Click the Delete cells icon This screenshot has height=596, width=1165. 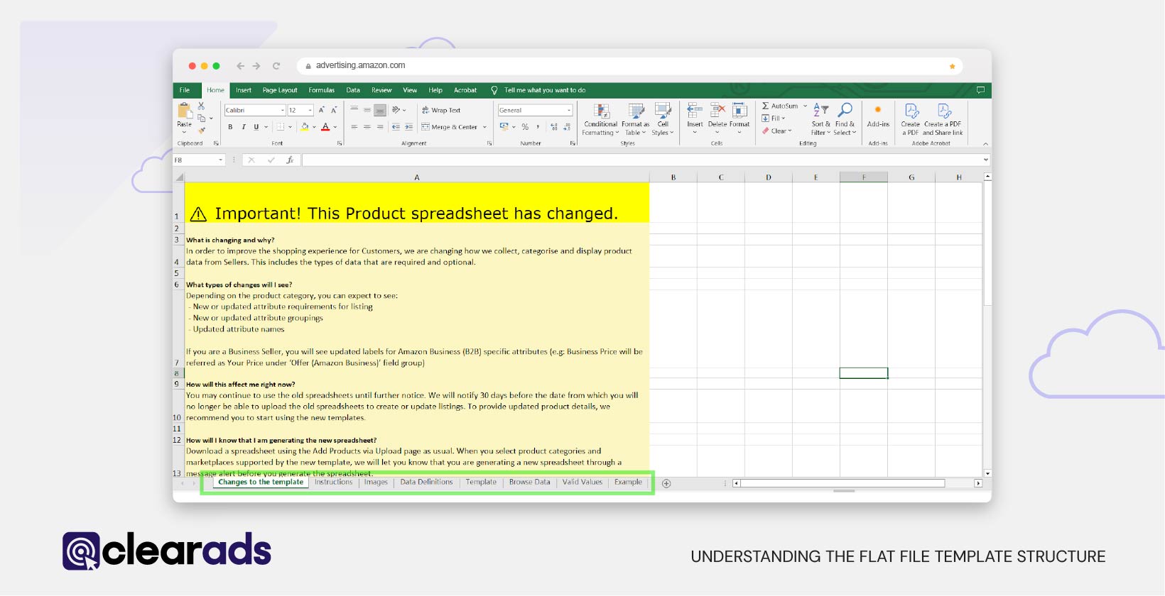[x=717, y=111]
